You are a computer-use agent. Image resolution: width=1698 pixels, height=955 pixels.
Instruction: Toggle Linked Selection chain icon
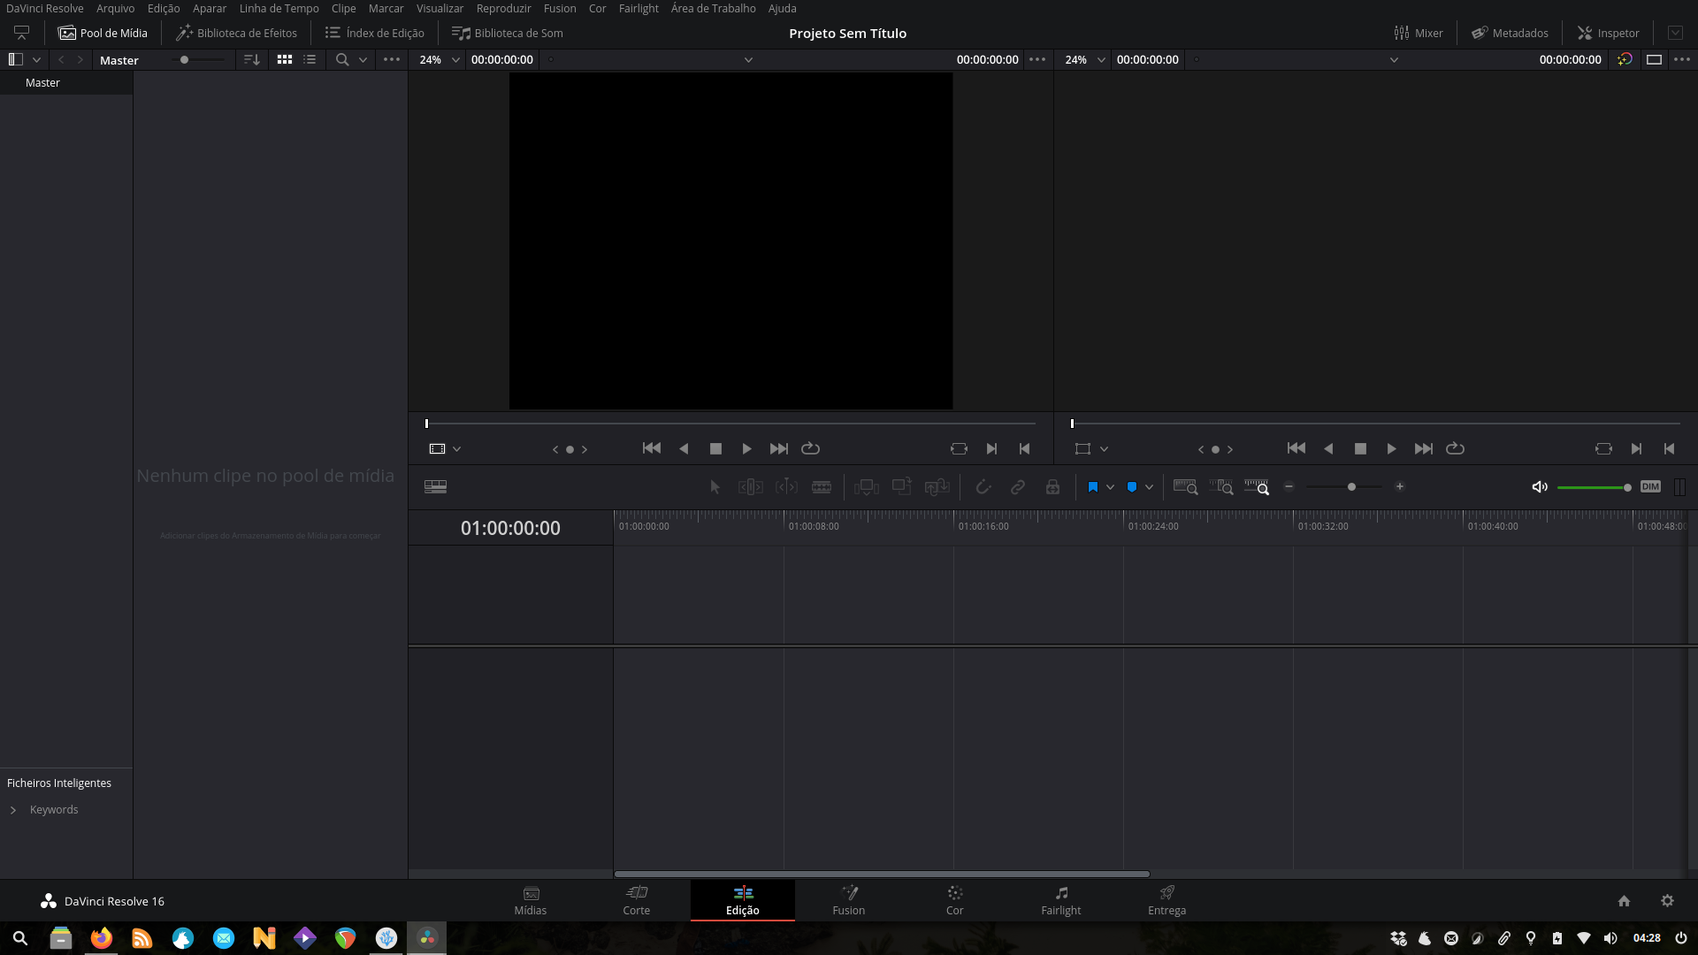[1018, 486]
